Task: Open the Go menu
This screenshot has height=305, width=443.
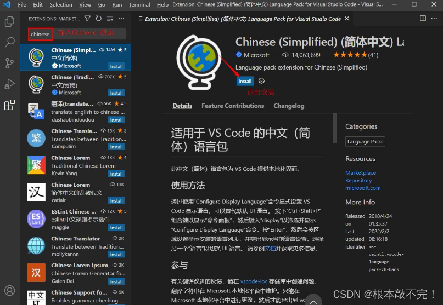Action: (x=102, y=5)
